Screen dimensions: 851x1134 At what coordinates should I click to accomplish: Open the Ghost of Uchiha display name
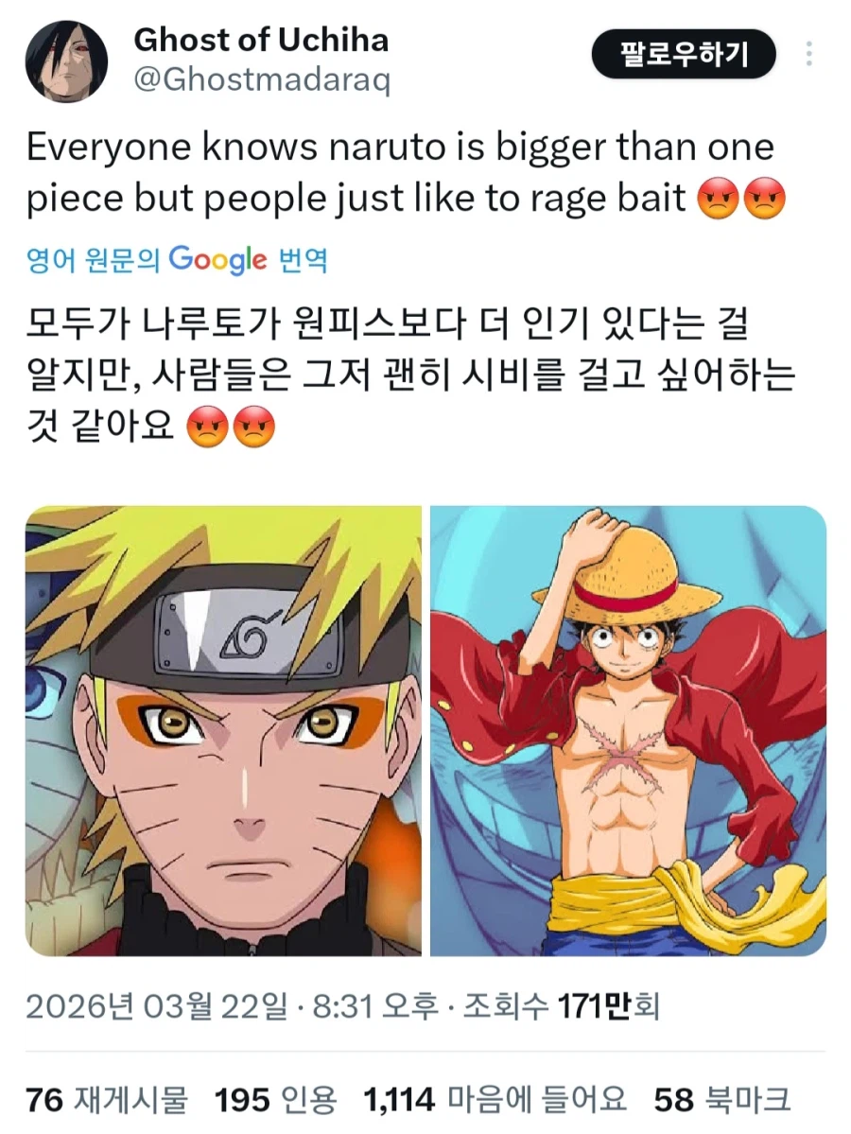(261, 40)
